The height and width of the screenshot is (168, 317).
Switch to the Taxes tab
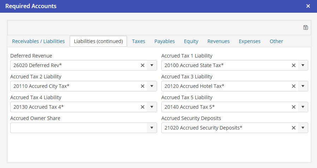138,41
